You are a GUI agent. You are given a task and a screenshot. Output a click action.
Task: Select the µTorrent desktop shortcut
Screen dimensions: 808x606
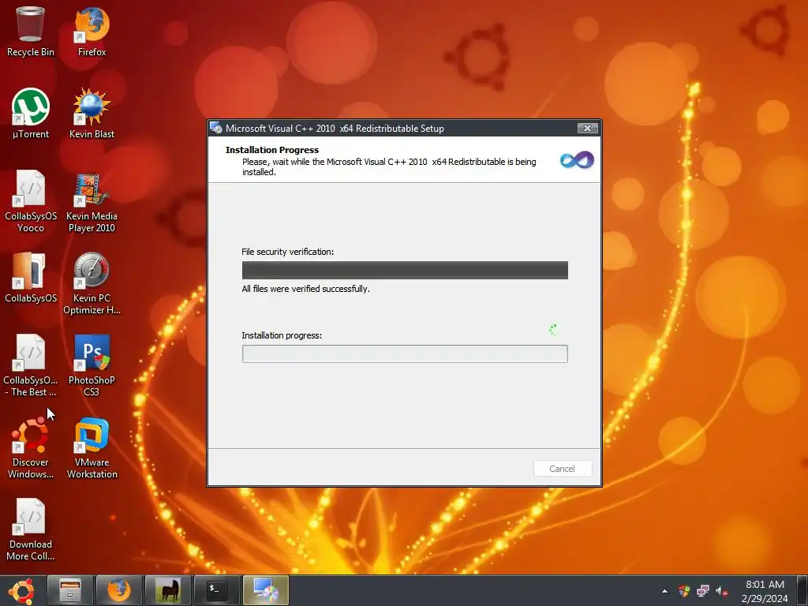[x=31, y=114]
